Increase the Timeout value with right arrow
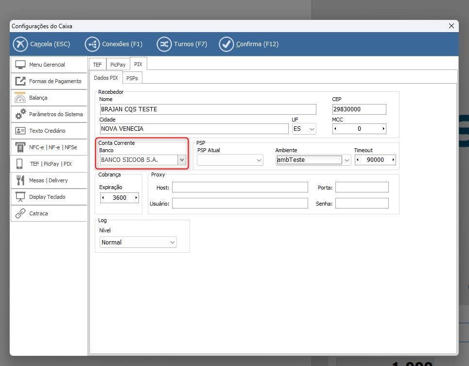 (393, 160)
